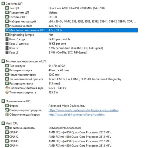Image resolution: width=160 pixels, height=148 pixels.
Task: Select the Multi CPU section header
Action: [x=12, y=123]
